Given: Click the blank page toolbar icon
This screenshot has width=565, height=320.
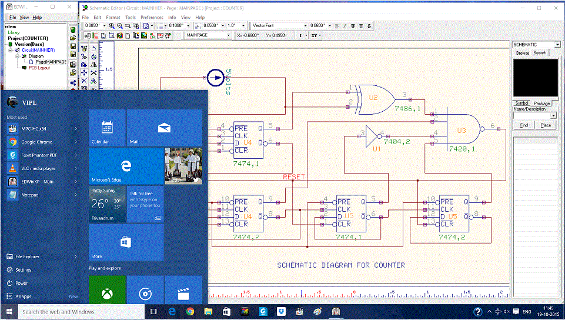Looking at the screenshot, I should 128,35.
